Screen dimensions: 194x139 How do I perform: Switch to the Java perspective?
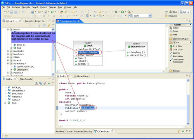click(173, 12)
